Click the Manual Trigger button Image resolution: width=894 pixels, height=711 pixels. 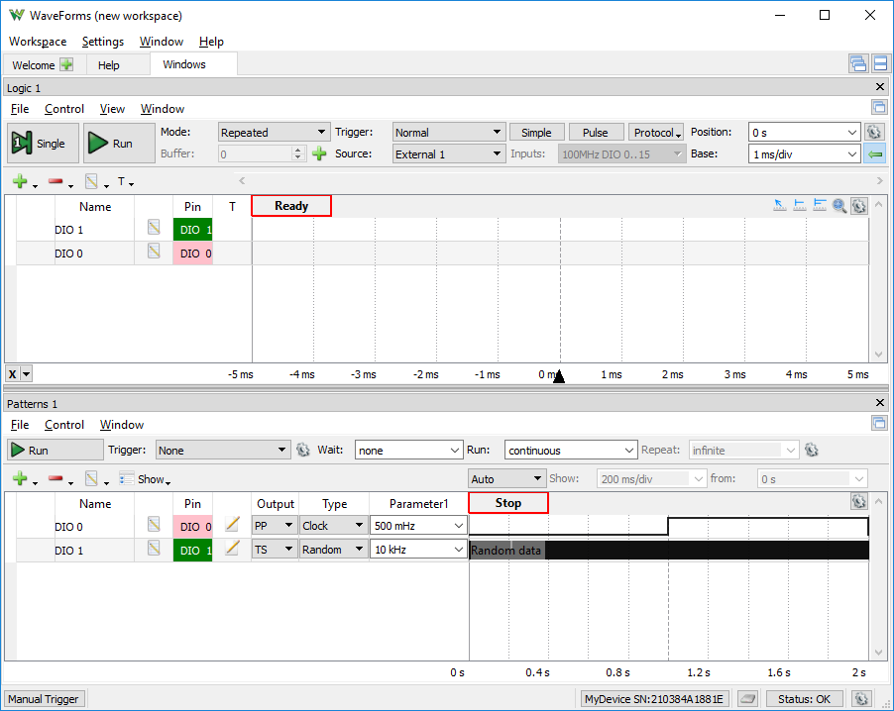(44, 698)
